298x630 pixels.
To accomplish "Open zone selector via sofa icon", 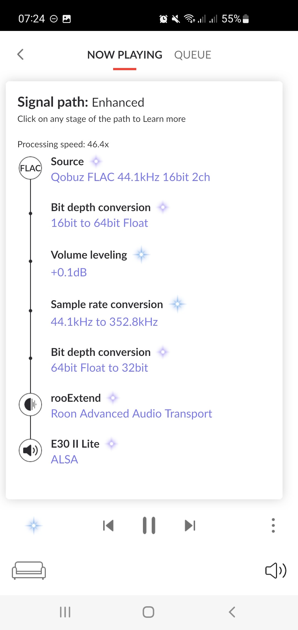I will click(x=29, y=570).
